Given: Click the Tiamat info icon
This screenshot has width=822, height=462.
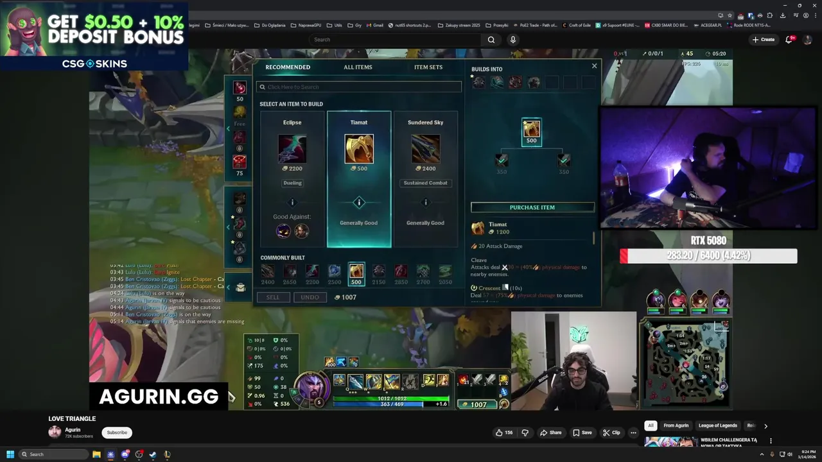Looking at the screenshot, I should (359, 203).
